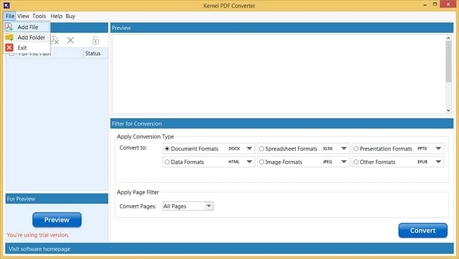Screen dimensions: 459x259
Task: Click the "You're using trial version." text
Action: click(x=38, y=235)
